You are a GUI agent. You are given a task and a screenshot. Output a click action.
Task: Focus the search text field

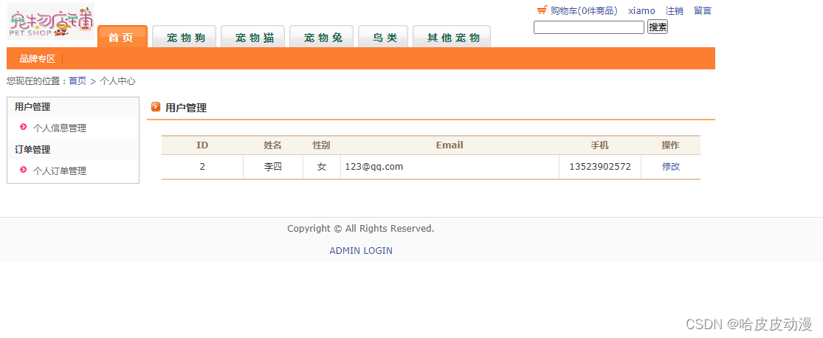(589, 27)
